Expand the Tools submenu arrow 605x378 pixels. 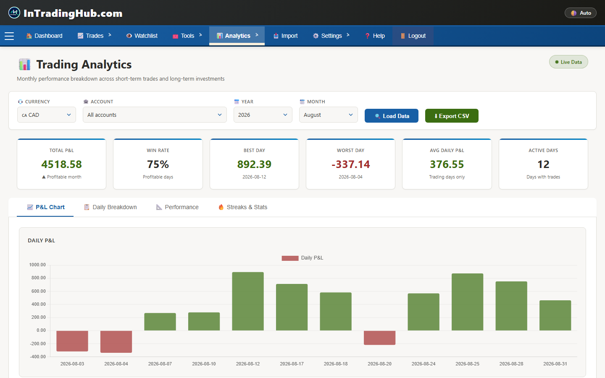(200, 35)
